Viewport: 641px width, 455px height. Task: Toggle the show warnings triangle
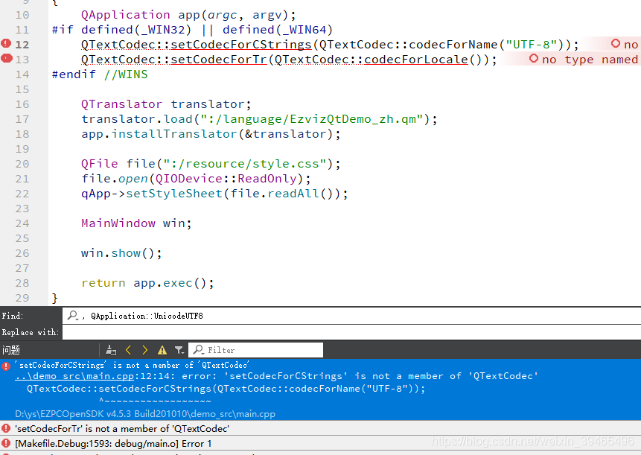click(162, 350)
